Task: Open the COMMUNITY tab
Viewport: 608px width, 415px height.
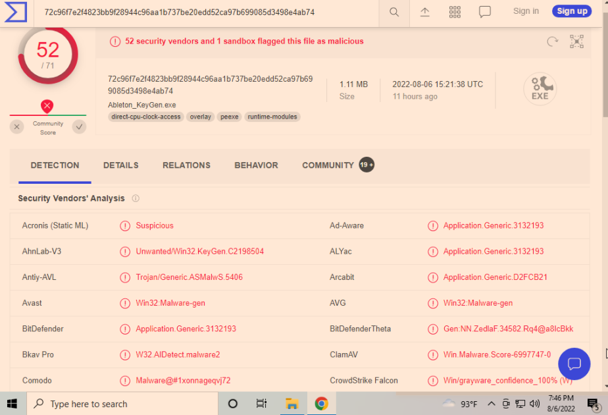Action: (x=338, y=165)
